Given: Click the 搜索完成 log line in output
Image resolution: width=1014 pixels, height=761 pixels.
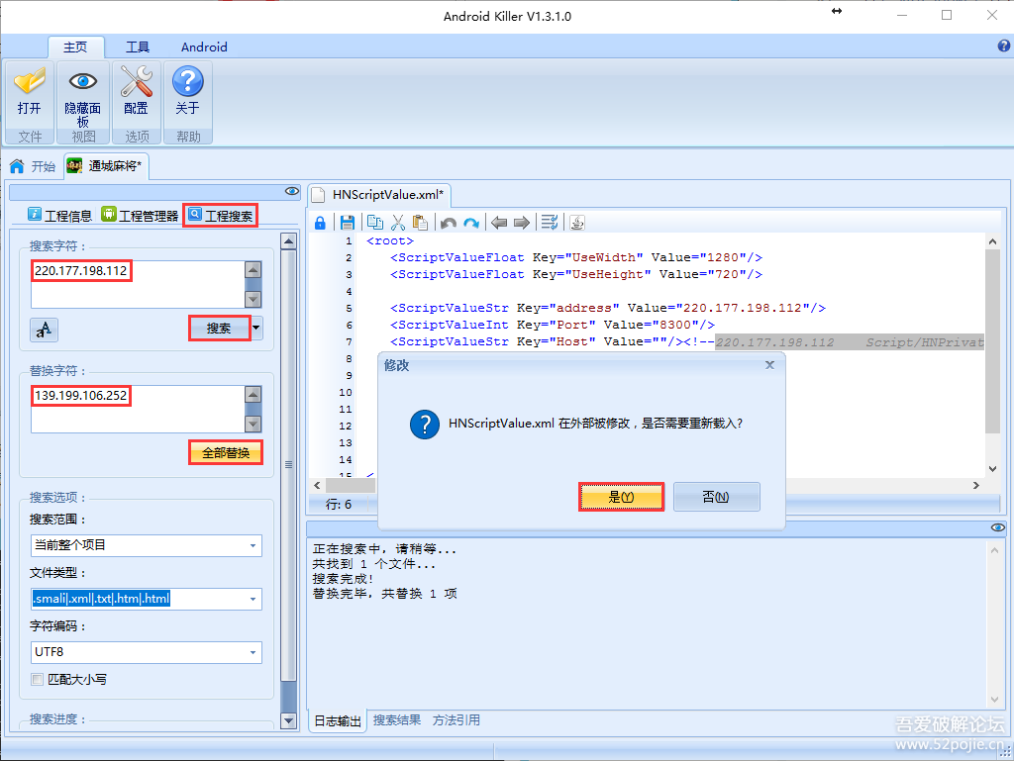Looking at the screenshot, I should point(344,579).
